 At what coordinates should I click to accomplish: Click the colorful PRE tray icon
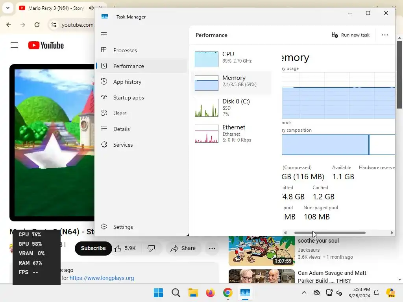click(390, 293)
